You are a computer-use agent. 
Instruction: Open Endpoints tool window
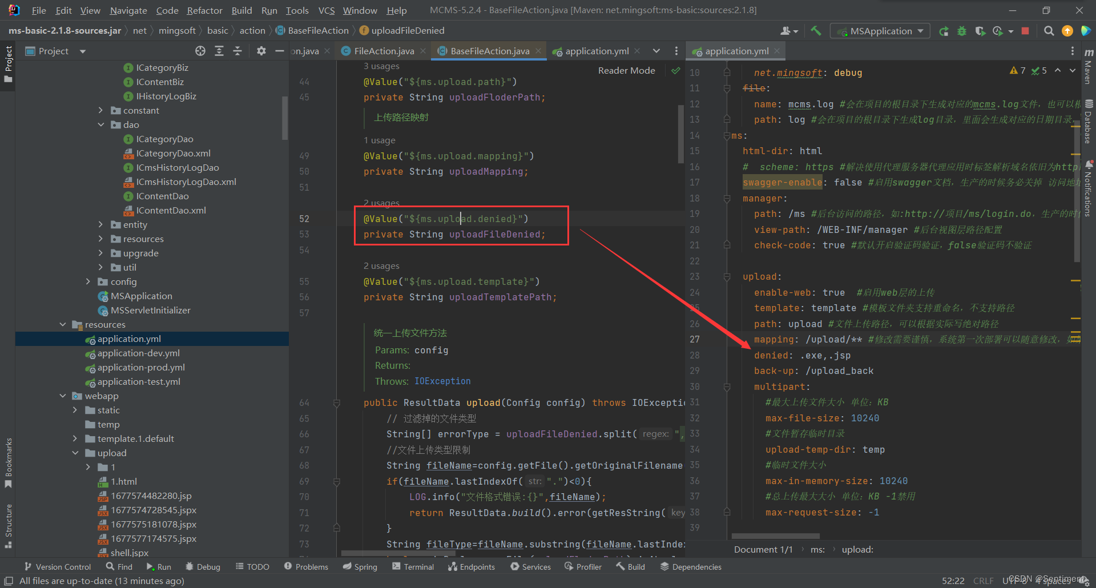pos(472,566)
